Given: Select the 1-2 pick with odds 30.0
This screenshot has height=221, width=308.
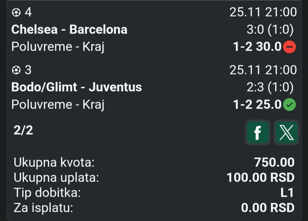Looking at the screenshot, I should tap(257, 47).
